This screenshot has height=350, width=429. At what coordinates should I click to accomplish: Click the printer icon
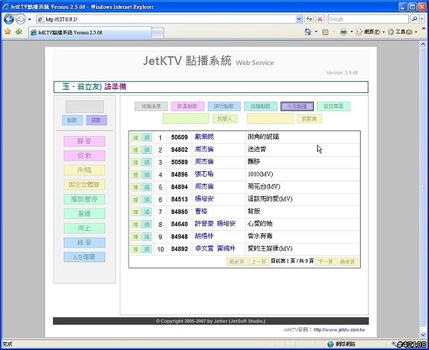[343, 32]
